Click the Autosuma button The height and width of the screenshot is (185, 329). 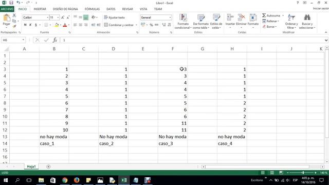tap(271, 15)
